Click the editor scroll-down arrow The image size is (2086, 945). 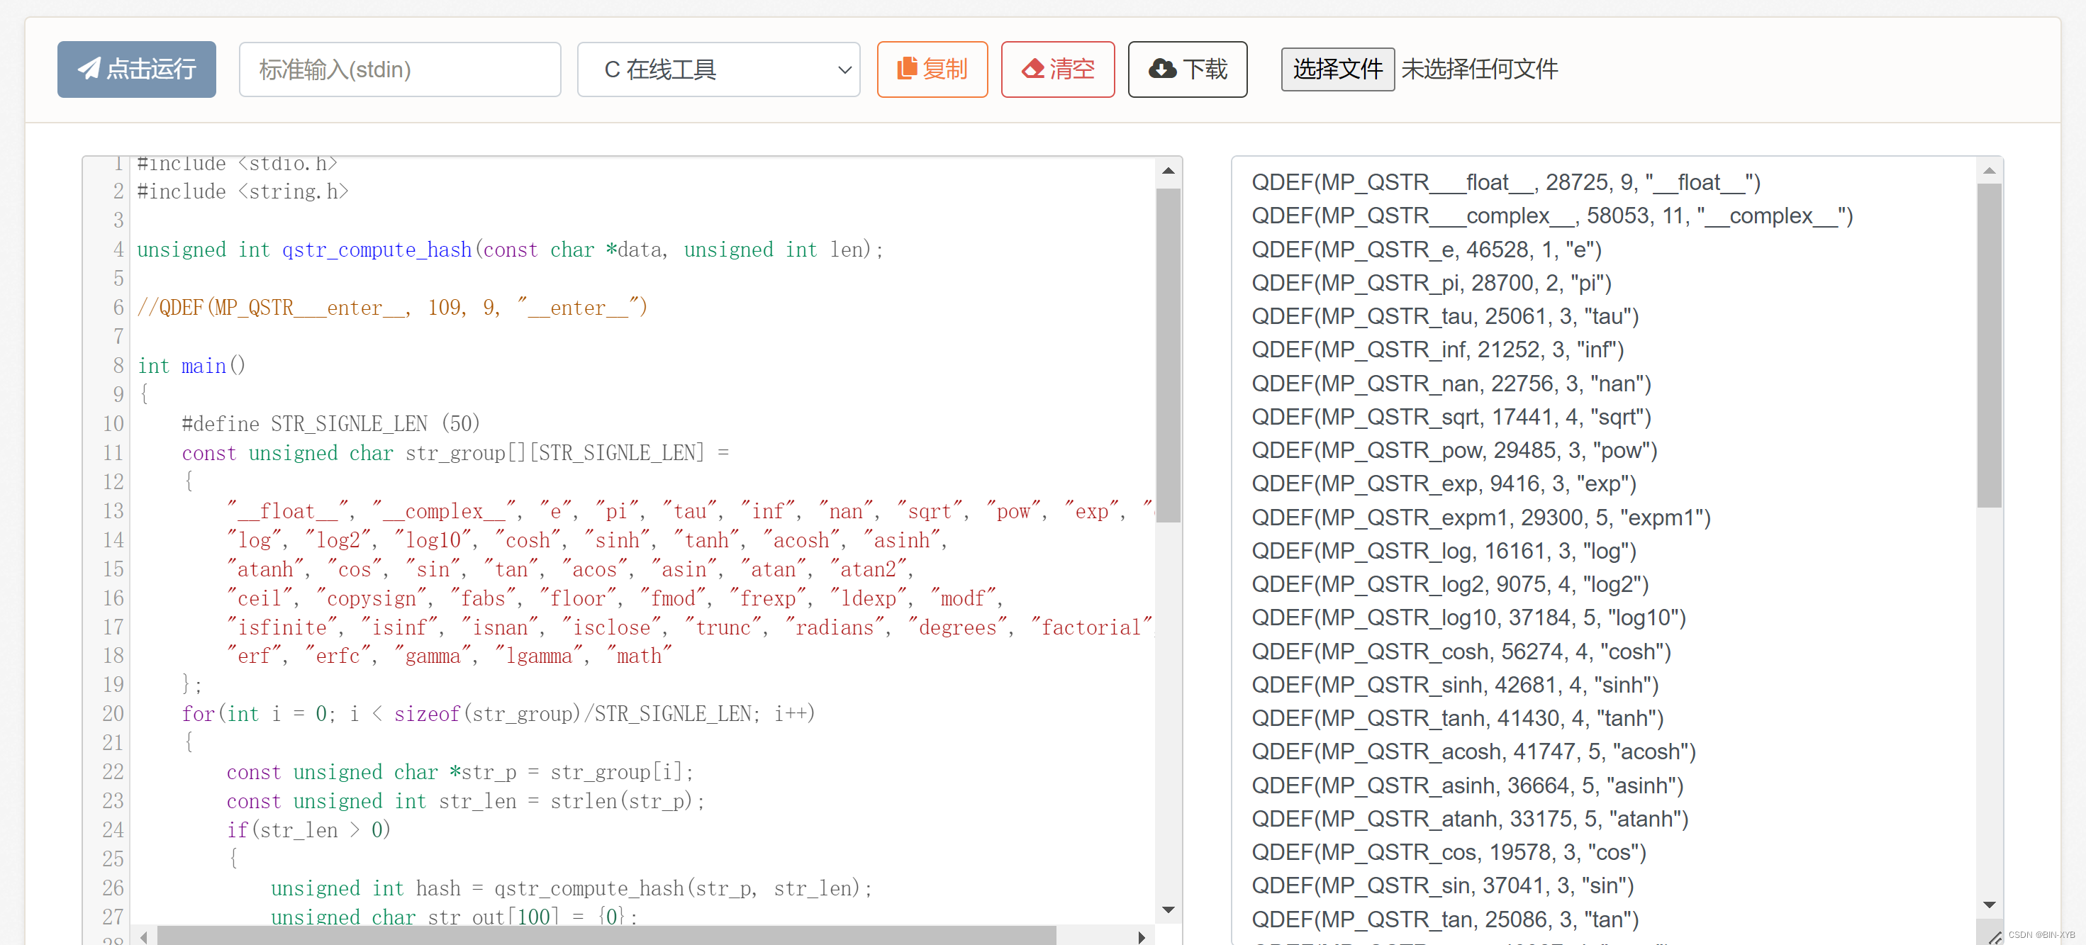click(1168, 910)
